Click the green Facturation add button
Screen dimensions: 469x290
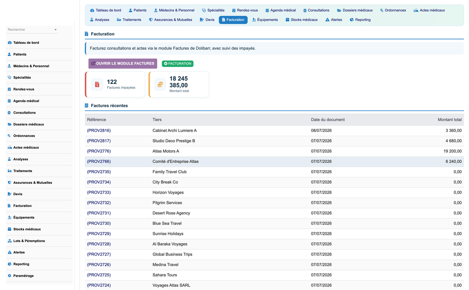177,64
